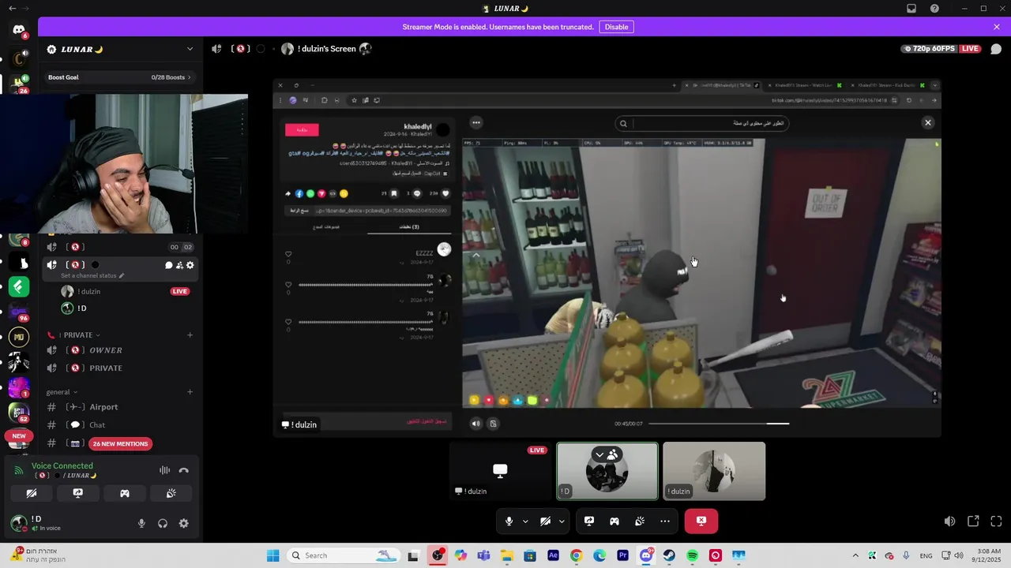The height and width of the screenshot is (568, 1011).
Task: Jump to 26 NEW MENTIONS
Action: [x=120, y=444]
